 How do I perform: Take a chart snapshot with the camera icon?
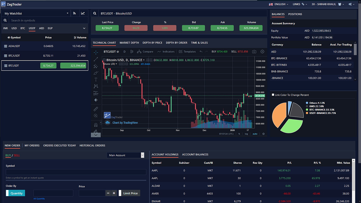pos(254,51)
